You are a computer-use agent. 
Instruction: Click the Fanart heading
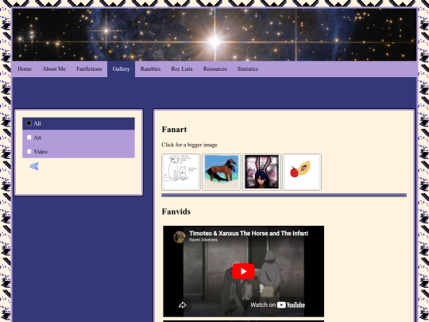(174, 130)
